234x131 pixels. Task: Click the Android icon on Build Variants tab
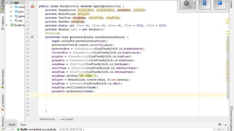click(x=3, y=87)
